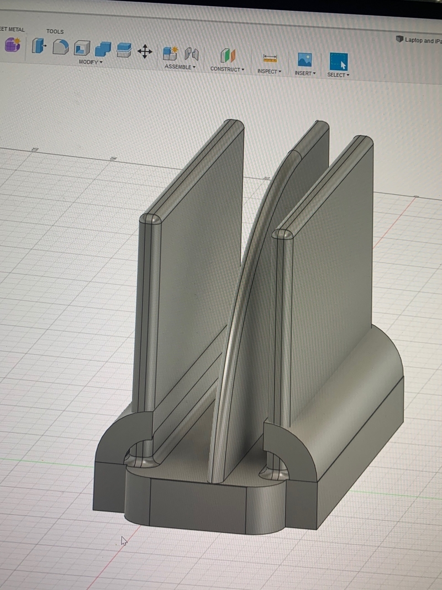
Task: Click the document cube icon beside Laptop
Action: pos(399,39)
